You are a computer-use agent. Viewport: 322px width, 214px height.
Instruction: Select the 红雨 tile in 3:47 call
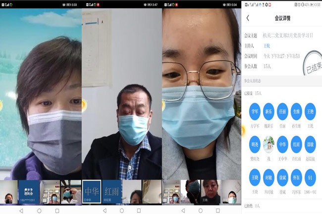tap(112, 192)
